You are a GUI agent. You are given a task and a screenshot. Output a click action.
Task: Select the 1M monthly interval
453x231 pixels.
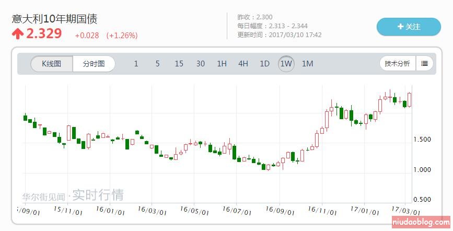[307, 64]
